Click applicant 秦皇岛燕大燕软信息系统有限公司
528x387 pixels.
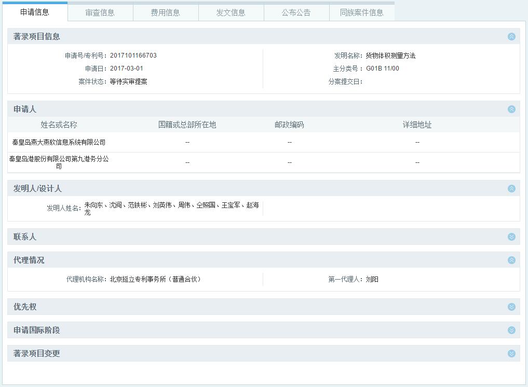(59, 142)
